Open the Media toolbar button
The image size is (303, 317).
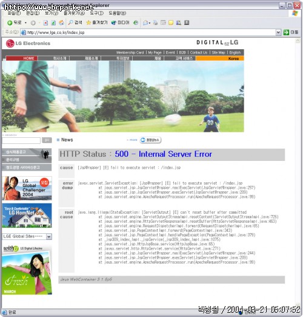pos(120,22)
